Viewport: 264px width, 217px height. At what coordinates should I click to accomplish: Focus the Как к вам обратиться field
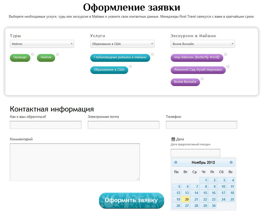(46, 125)
